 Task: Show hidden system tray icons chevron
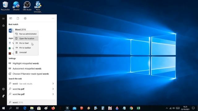(167, 108)
